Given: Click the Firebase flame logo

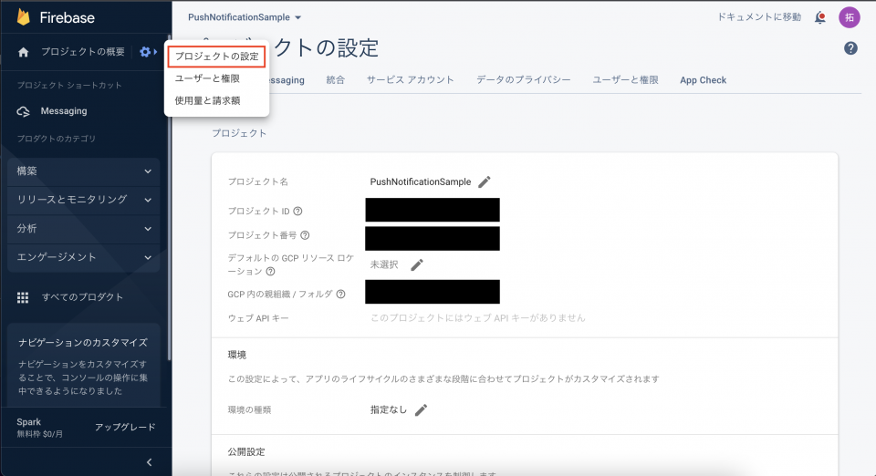Looking at the screenshot, I should [x=23, y=17].
